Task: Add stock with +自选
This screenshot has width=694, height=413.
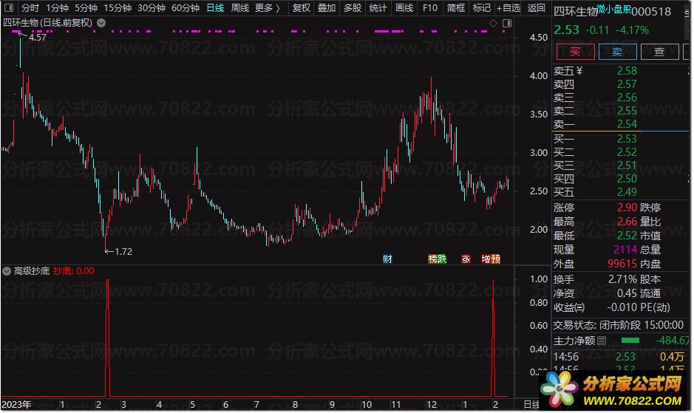Action: pyautogui.click(x=508, y=8)
